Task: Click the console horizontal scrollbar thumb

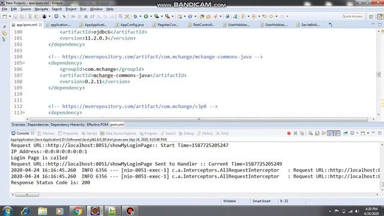Action: click(x=27, y=194)
